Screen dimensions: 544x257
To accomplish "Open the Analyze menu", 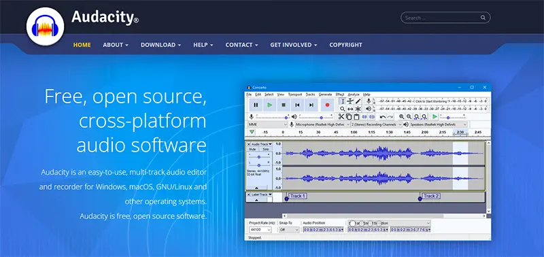I will pyautogui.click(x=354, y=95).
